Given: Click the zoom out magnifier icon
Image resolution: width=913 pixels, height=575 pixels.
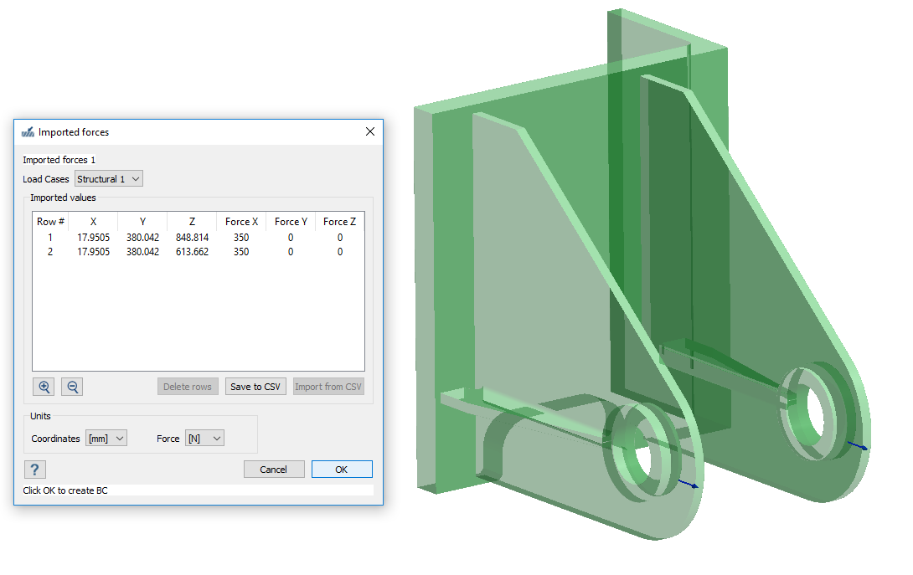Looking at the screenshot, I should point(72,387).
